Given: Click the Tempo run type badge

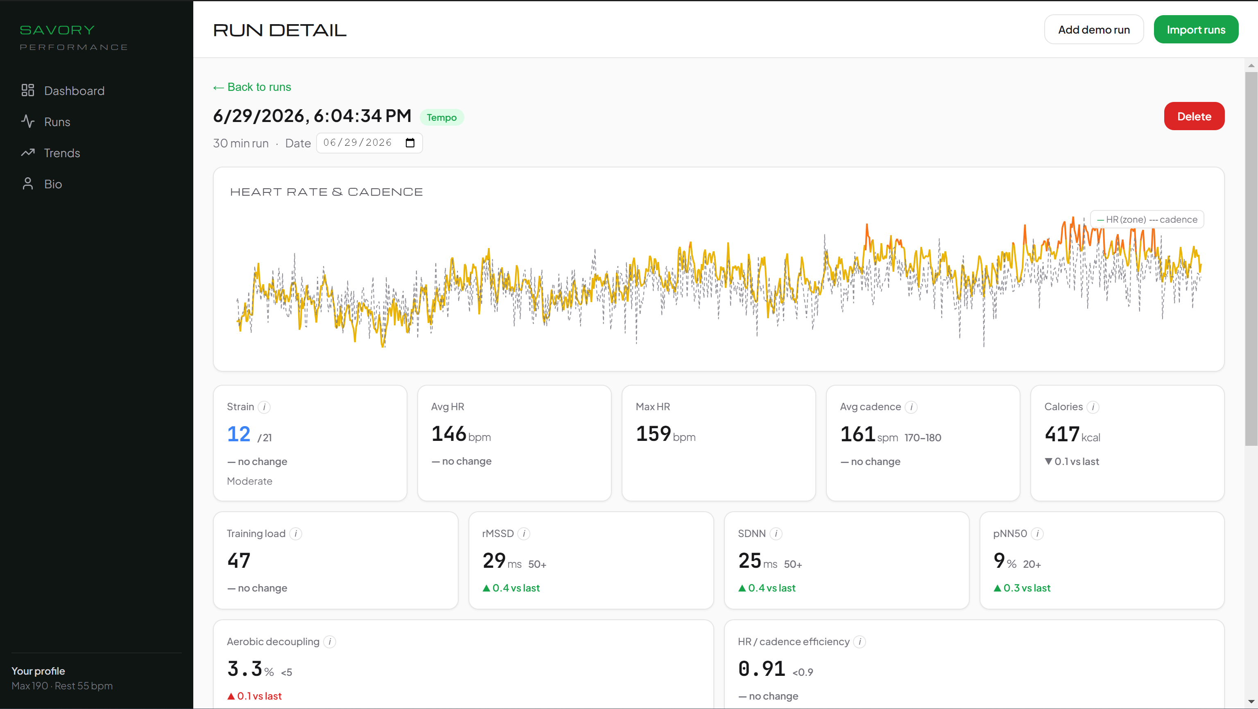Looking at the screenshot, I should [x=441, y=117].
